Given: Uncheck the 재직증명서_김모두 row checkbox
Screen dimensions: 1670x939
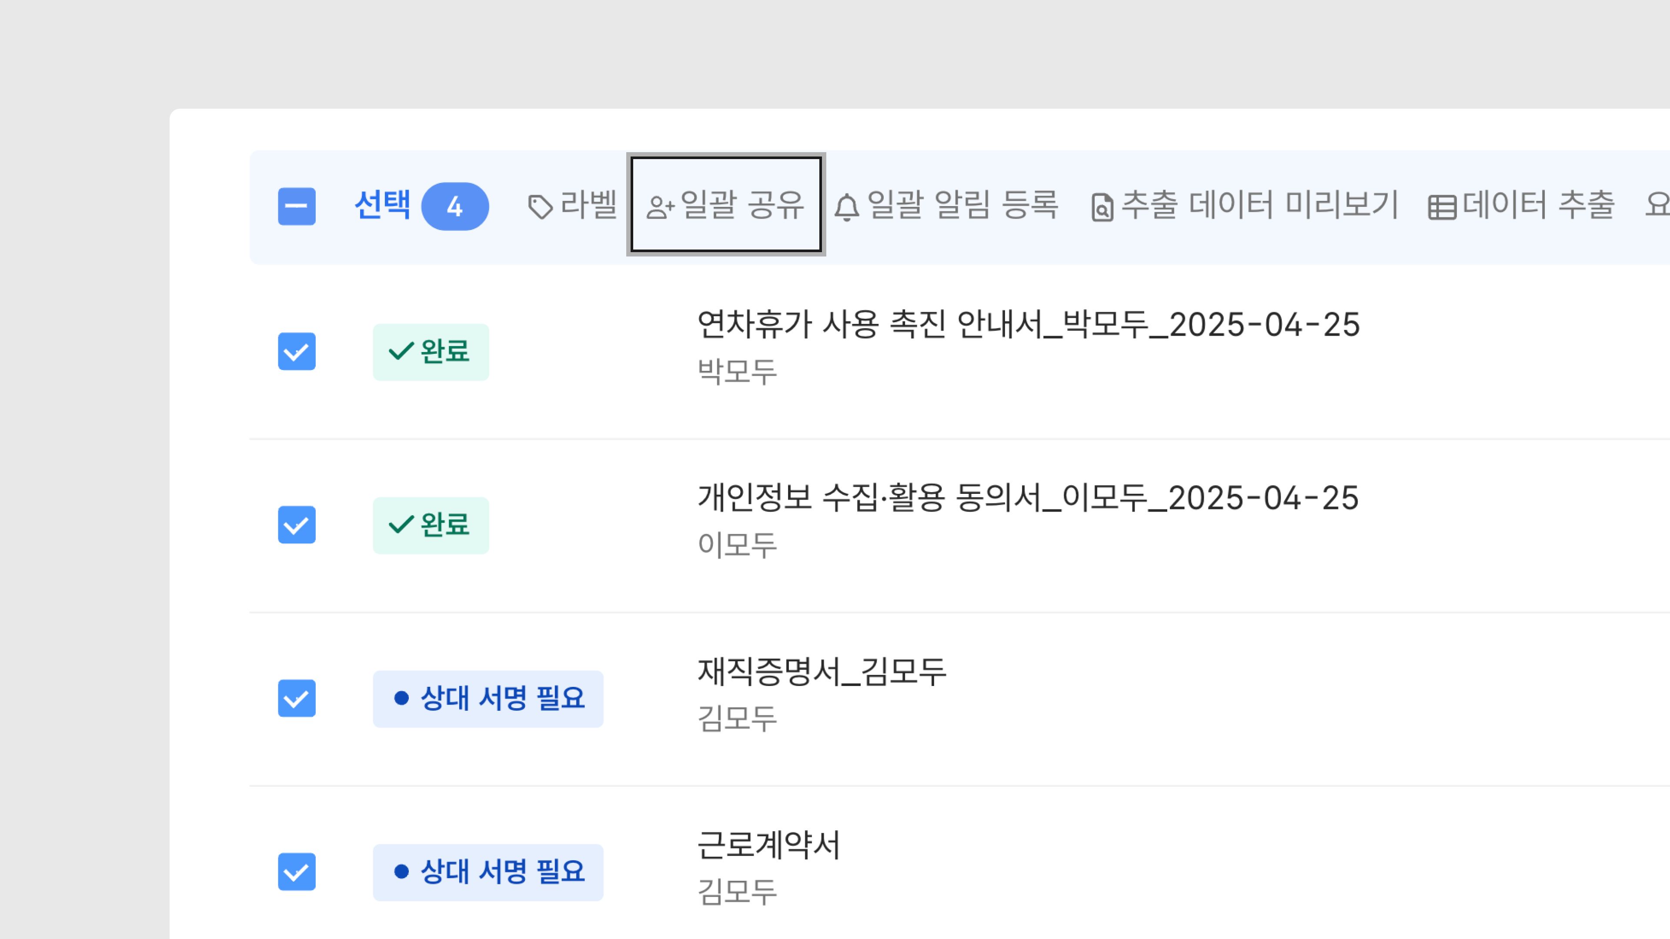Looking at the screenshot, I should click(x=297, y=698).
